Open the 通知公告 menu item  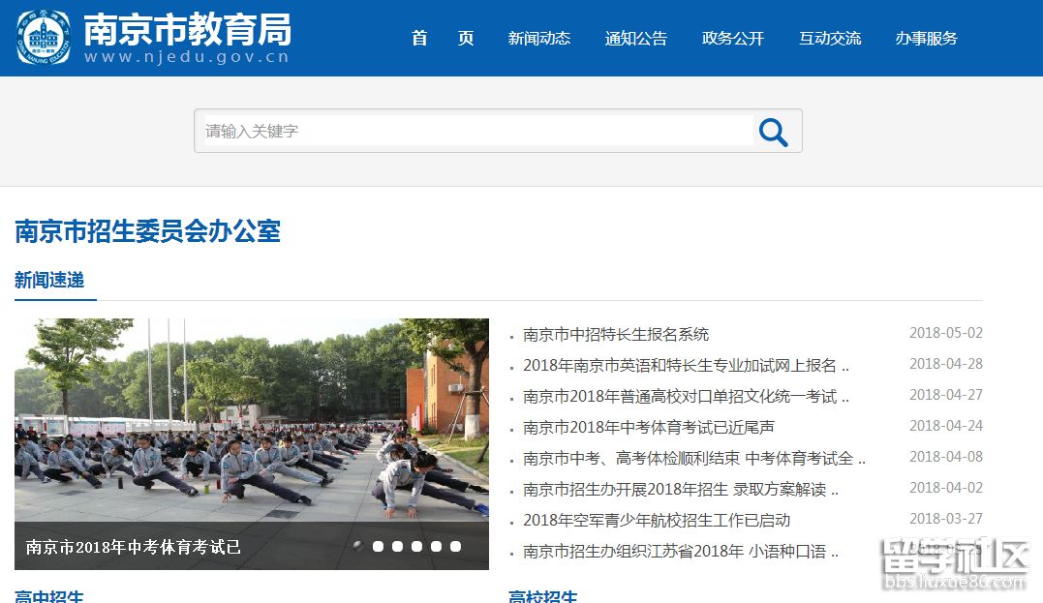click(635, 39)
